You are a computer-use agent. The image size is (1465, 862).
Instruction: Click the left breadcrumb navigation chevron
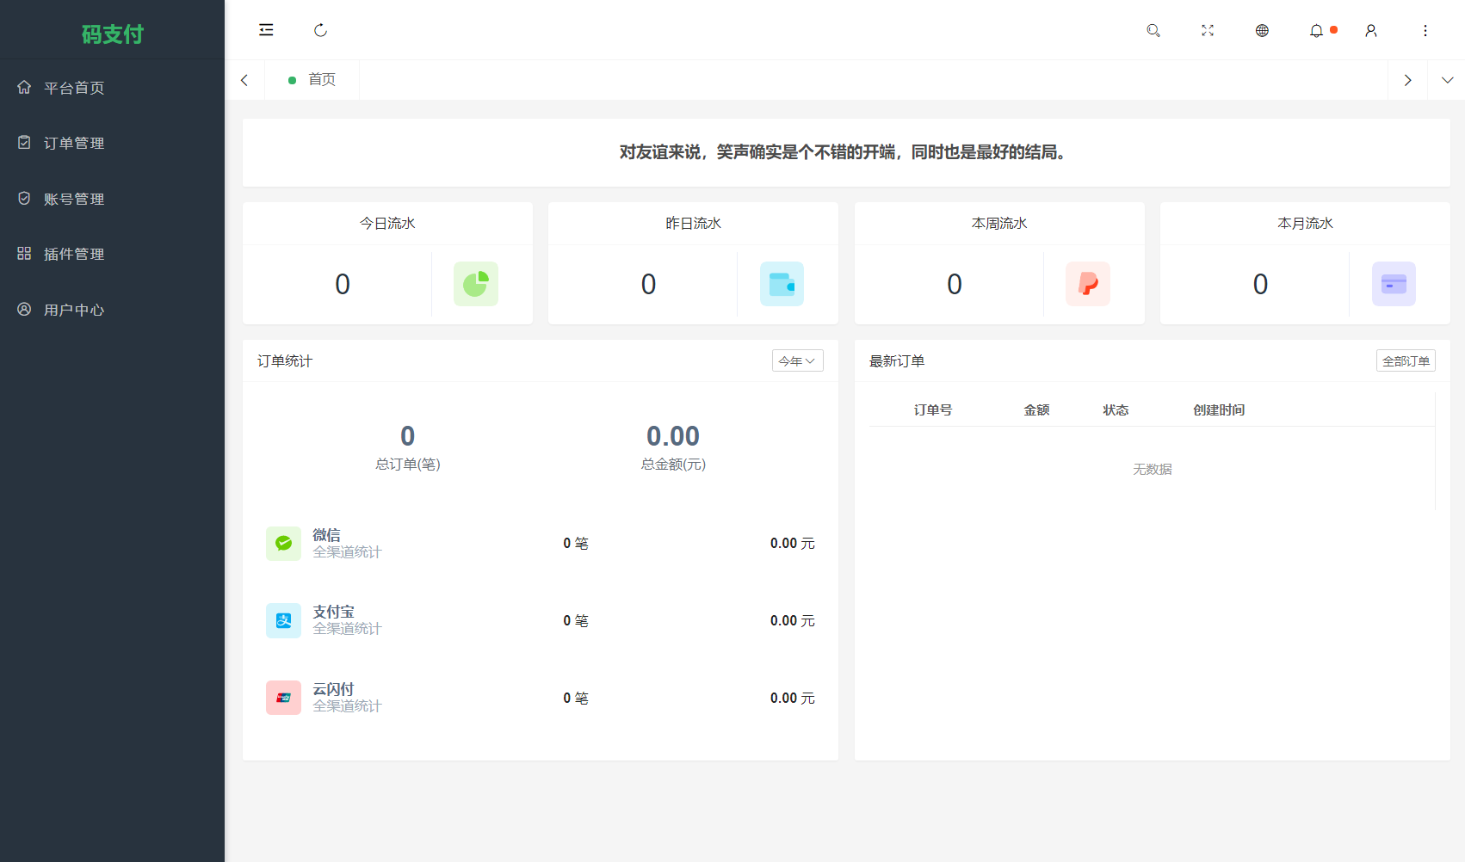244,79
